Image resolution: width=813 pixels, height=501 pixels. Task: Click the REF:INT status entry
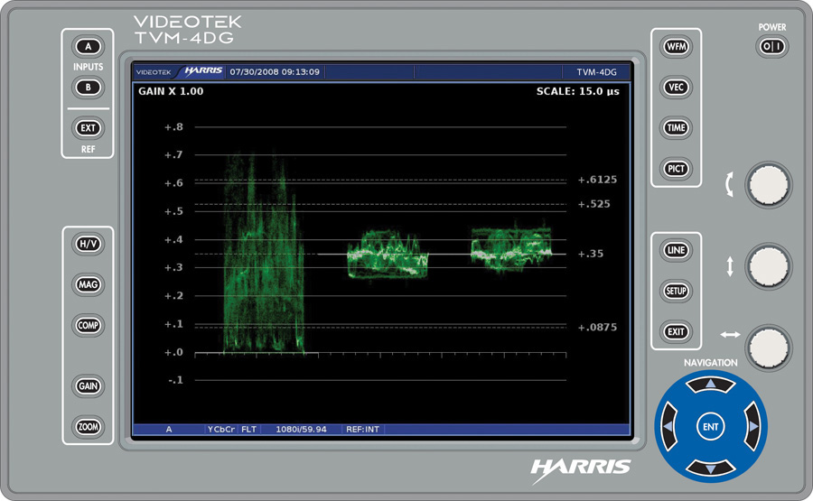coord(363,430)
